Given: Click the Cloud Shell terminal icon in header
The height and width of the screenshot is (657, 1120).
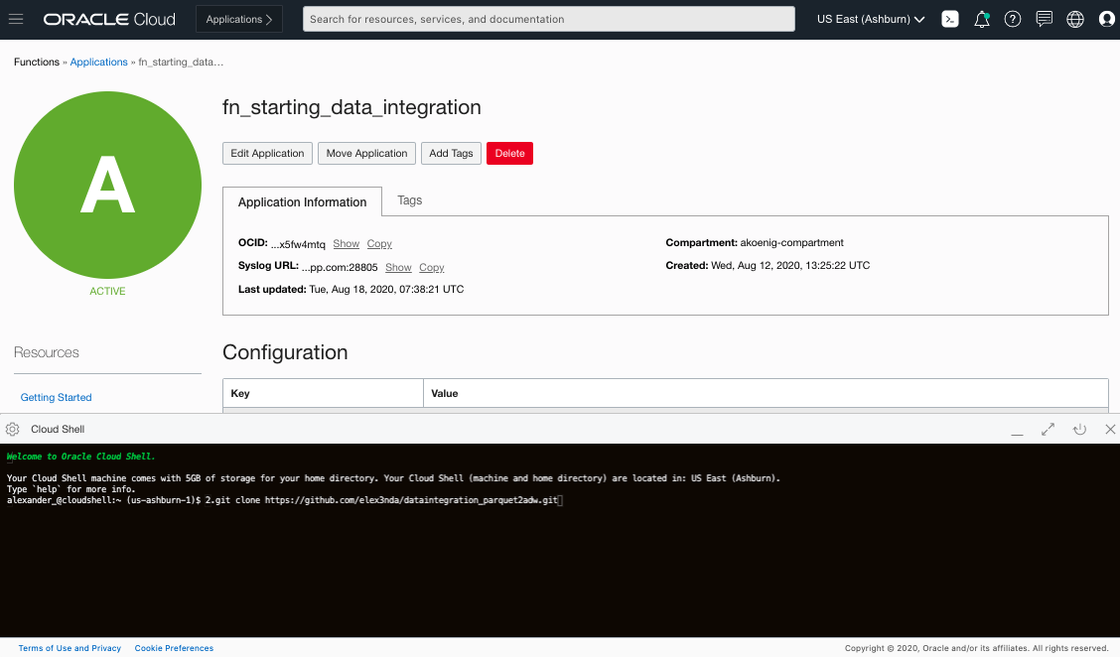Looking at the screenshot, I should click(x=949, y=18).
